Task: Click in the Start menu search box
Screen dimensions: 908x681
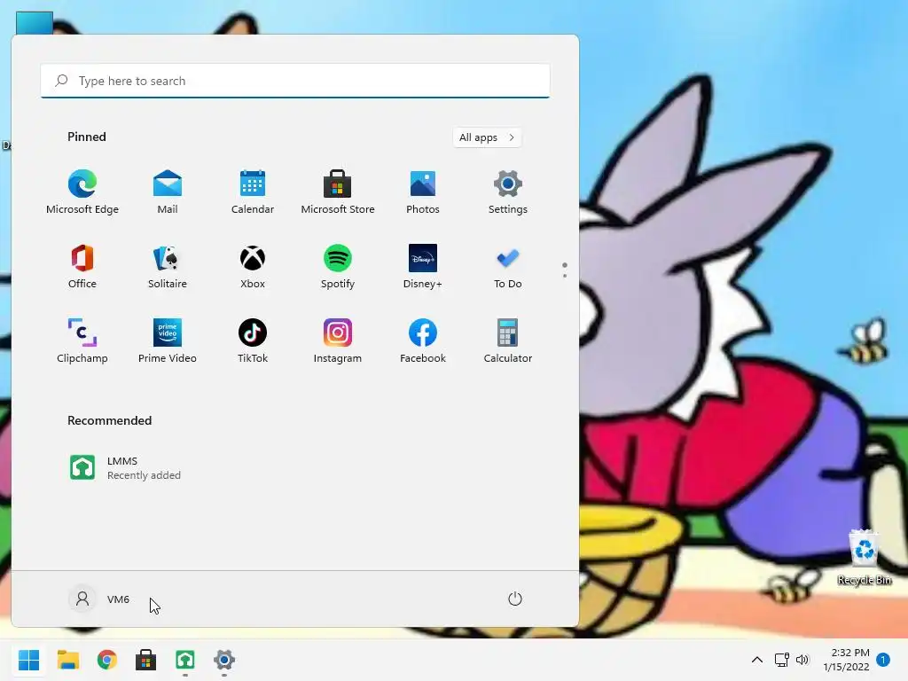Action: (x=295, y=81)
